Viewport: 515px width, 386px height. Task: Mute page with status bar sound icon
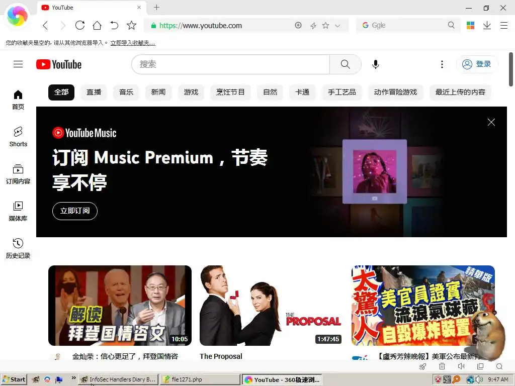click(461, 366)
